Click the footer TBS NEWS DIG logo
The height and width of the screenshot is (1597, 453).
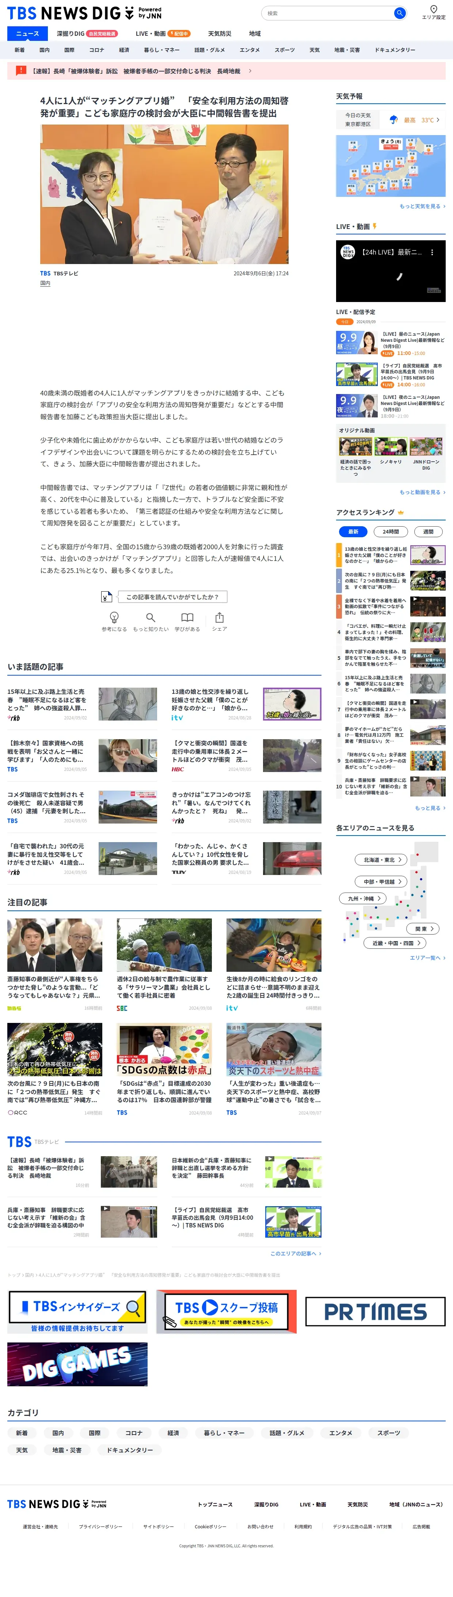(57, 1504)
